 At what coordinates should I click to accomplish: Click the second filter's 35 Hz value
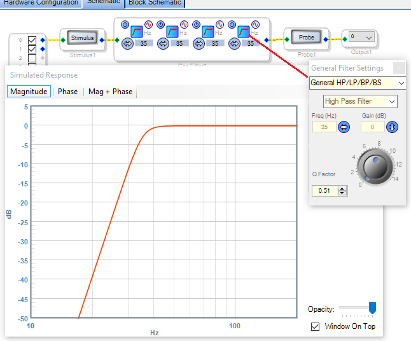(179, 43)
